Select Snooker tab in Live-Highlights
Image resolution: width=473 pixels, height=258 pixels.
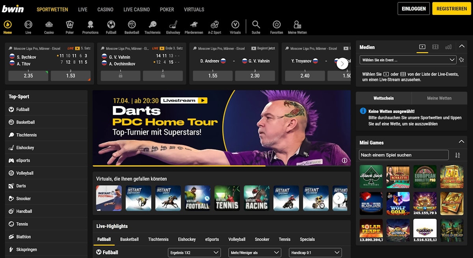click(x=262, y=239)
